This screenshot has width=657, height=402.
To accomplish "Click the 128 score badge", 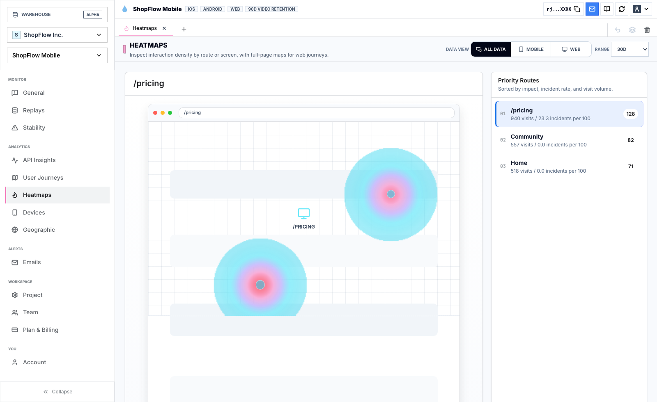I will tap(631, 114).
